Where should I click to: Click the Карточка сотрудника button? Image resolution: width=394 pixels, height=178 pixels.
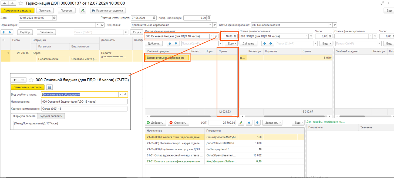(107, 11)
